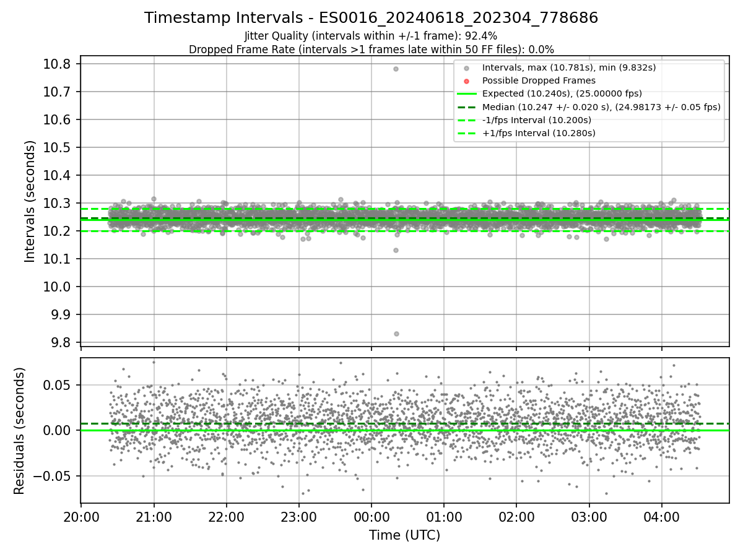
Task: Click x-axis tick label '23:00'
Action: coord(299,517)
